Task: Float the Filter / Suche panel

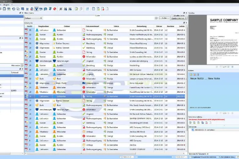Action: 184,13
